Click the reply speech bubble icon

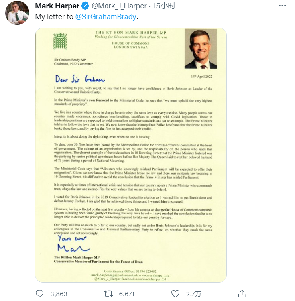tap(40, 294)
